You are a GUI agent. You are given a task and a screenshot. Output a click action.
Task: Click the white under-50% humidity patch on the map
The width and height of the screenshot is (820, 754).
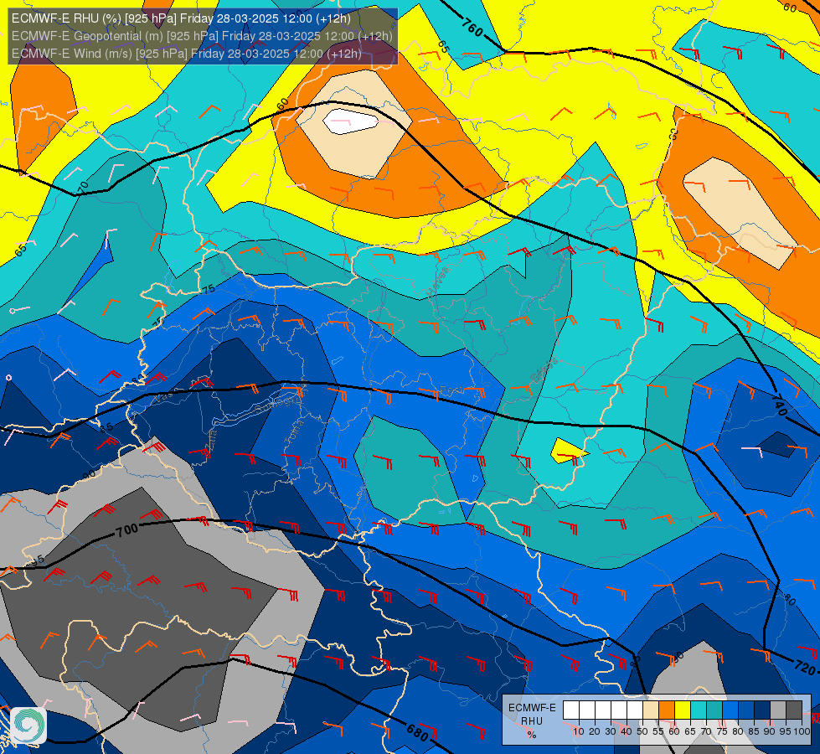coord(350,121)
